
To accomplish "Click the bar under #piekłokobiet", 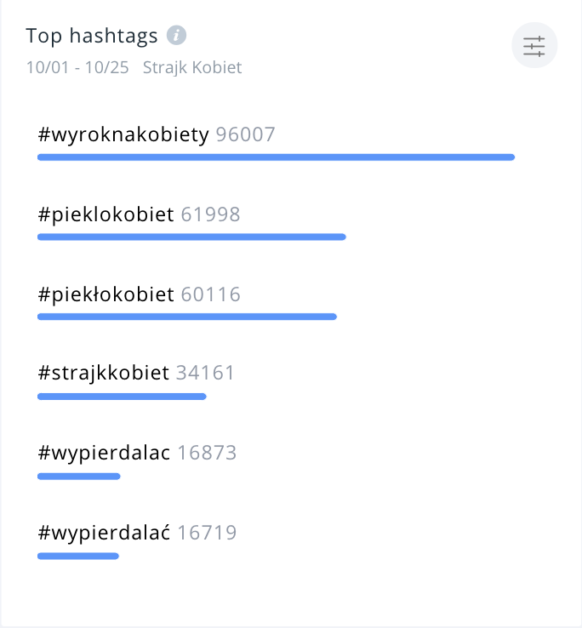I will click(x=187, y=317).
